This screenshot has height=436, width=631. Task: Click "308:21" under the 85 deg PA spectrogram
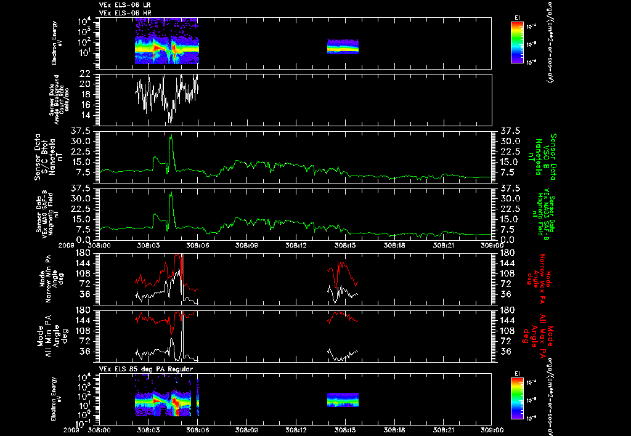(444, 430)
